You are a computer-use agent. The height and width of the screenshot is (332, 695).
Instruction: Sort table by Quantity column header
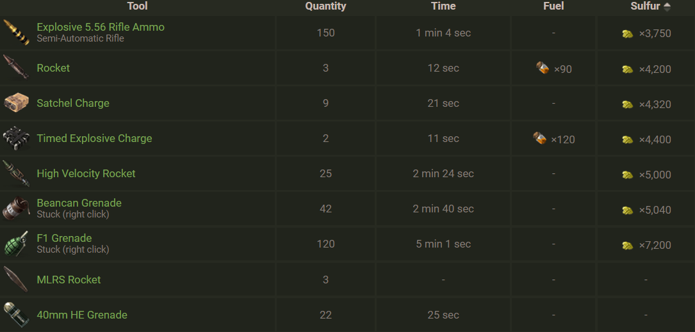point(325,6)
